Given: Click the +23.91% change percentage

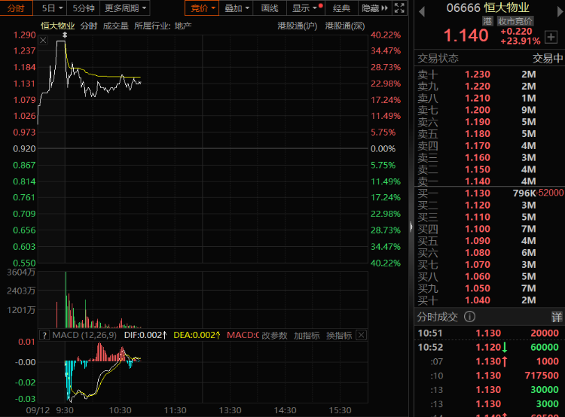Looking at the screenshot, I should coord(521,41).
